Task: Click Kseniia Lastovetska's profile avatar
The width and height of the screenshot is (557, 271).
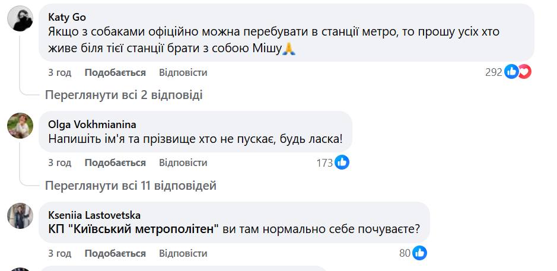Action: click(x=20, y=216)
